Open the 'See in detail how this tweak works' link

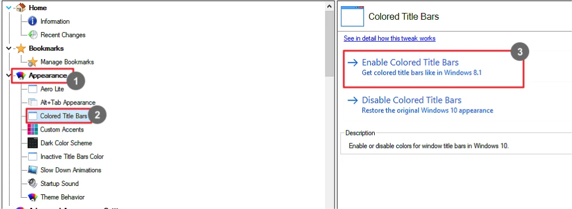click(389, 38)
